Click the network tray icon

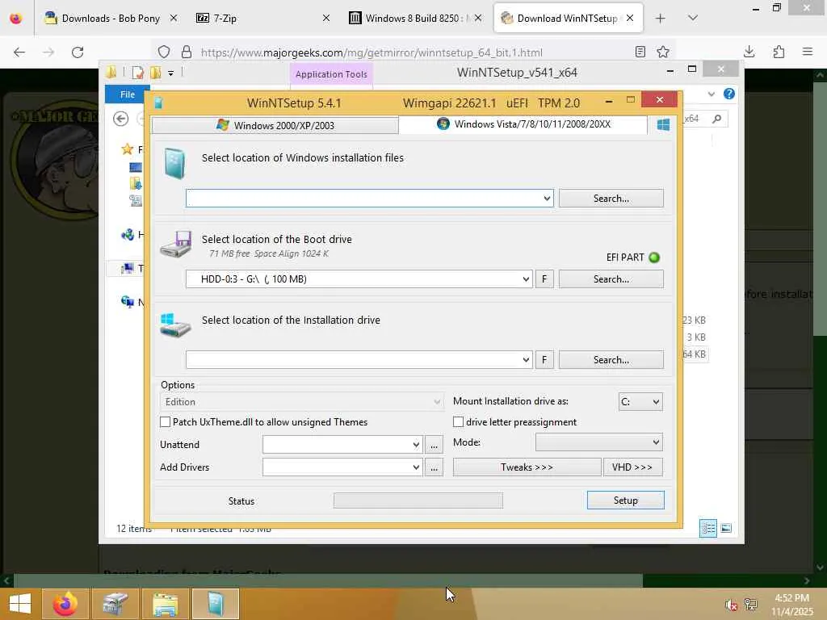[x=750, y=605]
